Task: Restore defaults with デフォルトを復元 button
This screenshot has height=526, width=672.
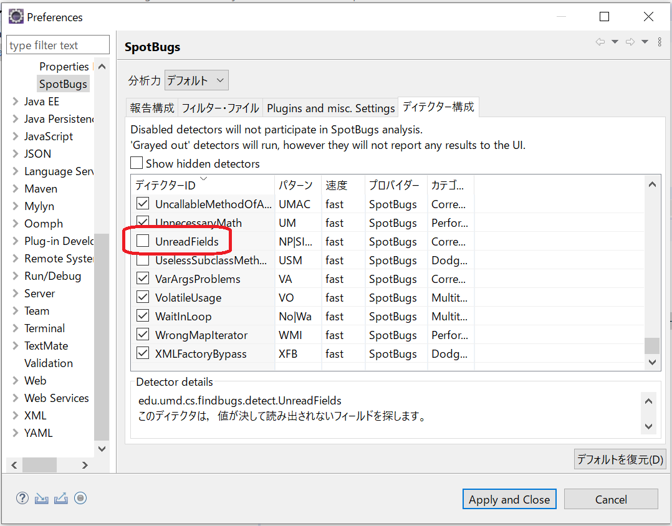Action: 620,459
